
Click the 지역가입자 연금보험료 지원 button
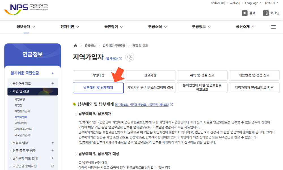(x=254, y=88)
